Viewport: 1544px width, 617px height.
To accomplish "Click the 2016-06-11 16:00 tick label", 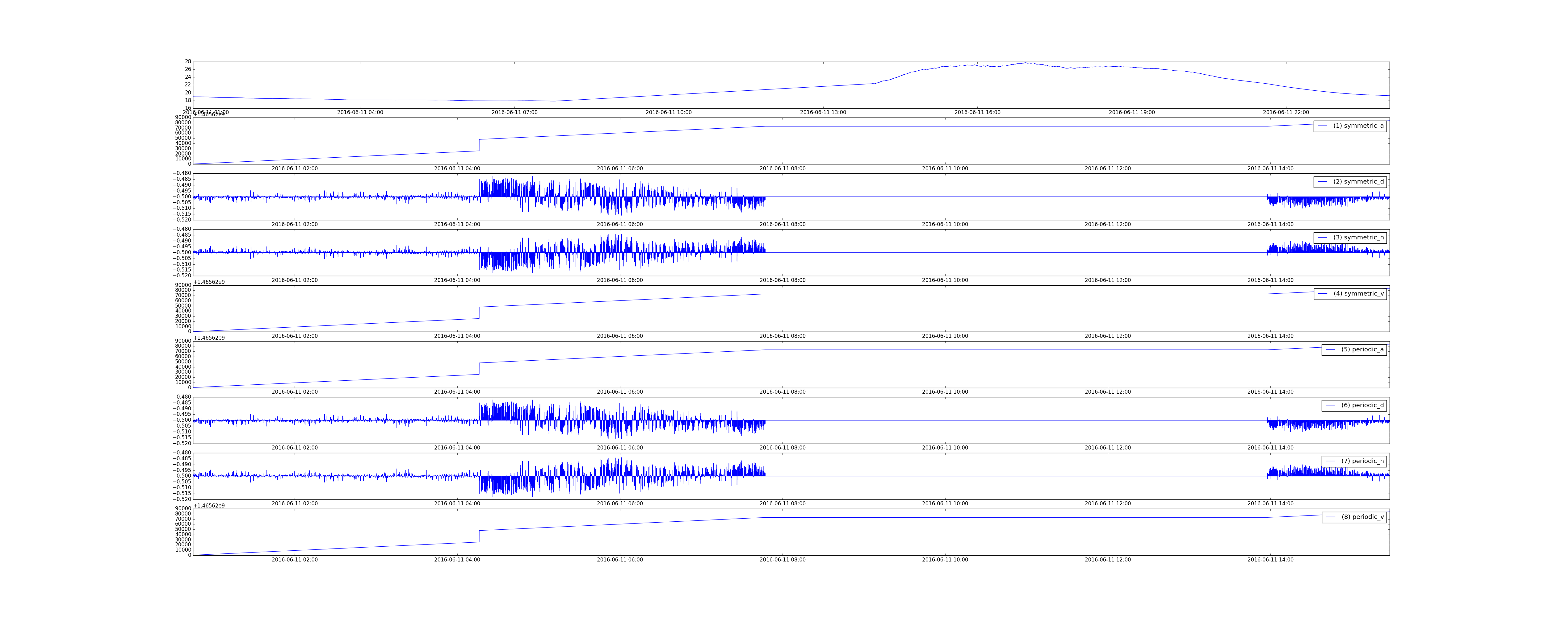I will pyautogui.click(x=977, y=113).
